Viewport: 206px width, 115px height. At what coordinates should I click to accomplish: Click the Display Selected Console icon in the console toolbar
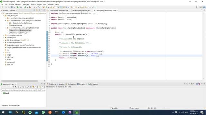187,84
